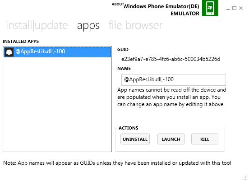This screenshot has height=181, width=249.
Task: Close the Windows Phone tool window
Action: point(241,8)
